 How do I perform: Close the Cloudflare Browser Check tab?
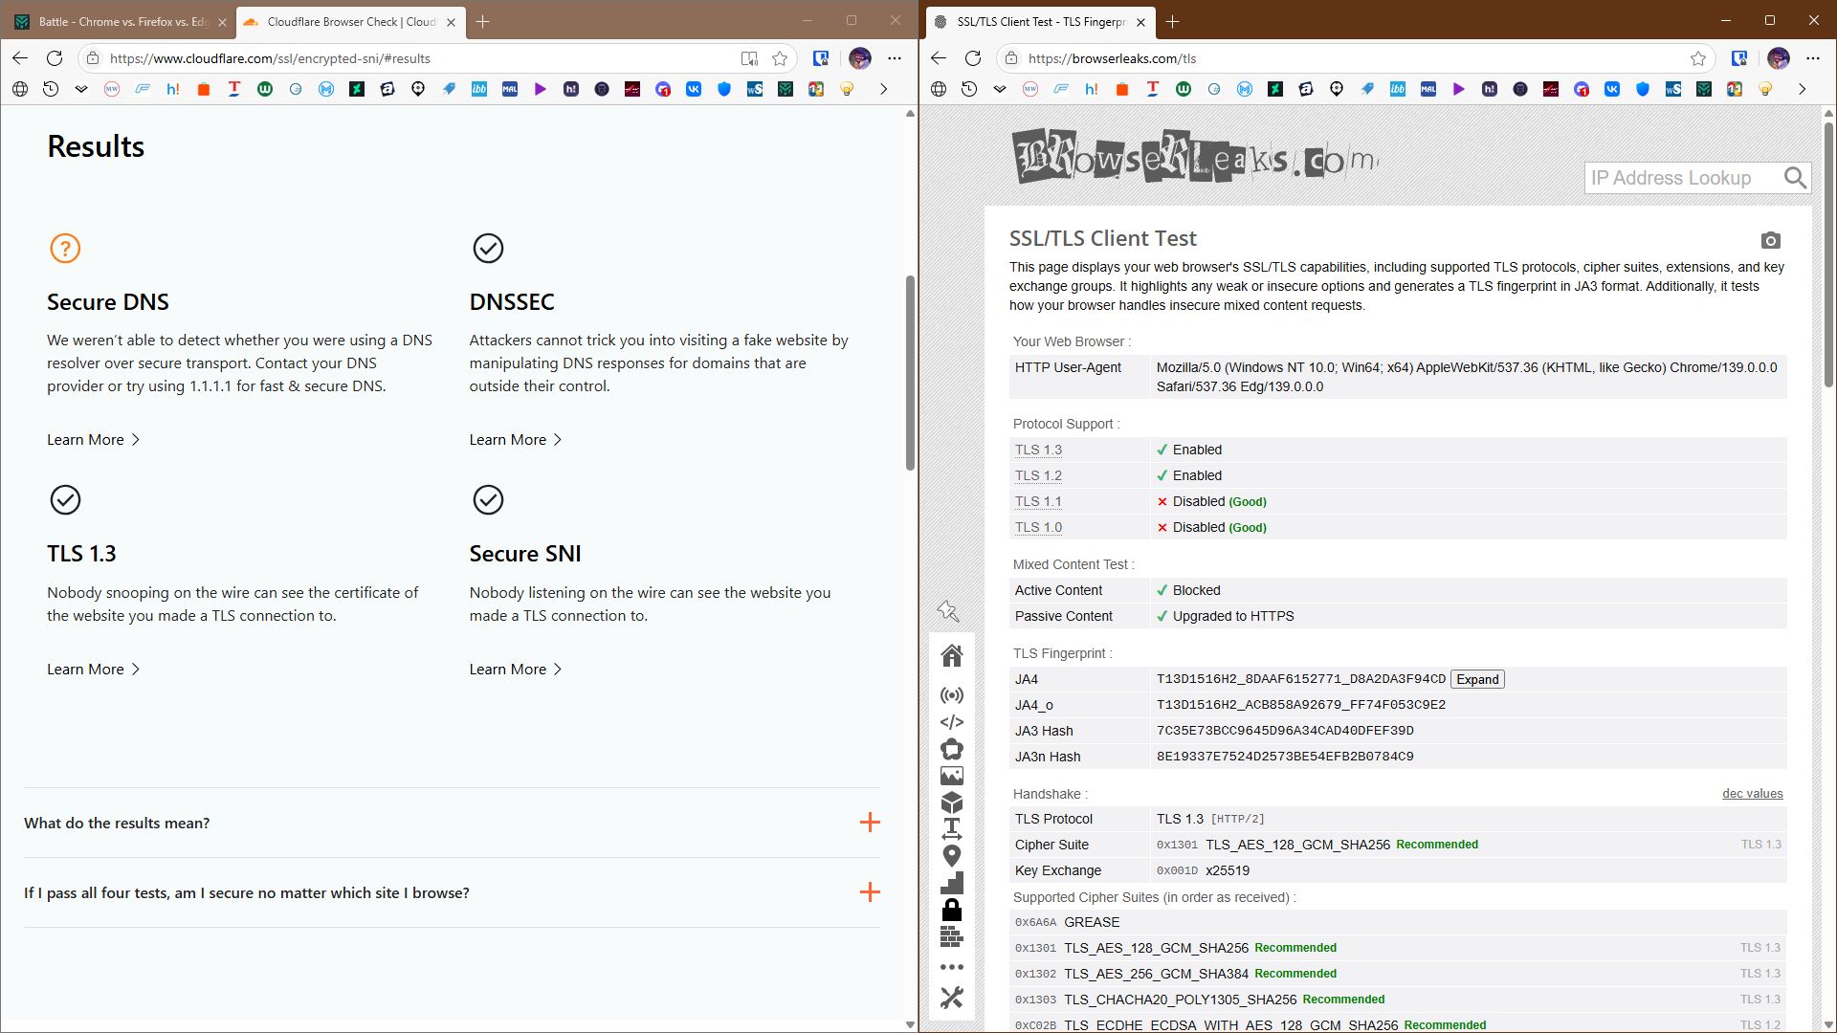click(452, 21)
